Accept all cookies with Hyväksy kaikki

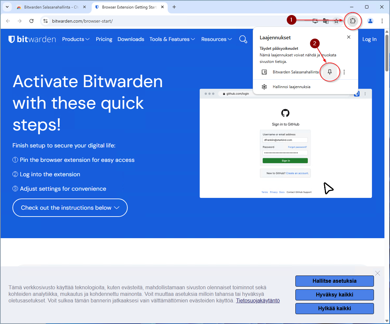[x=335, y=295]
